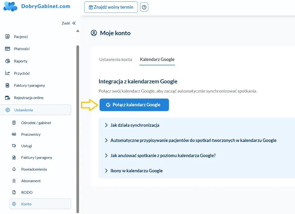Screen dimensions: 295x214
Task: Click the Usługi tag icon
Action: pyautogui.click(x=14, y=146)
